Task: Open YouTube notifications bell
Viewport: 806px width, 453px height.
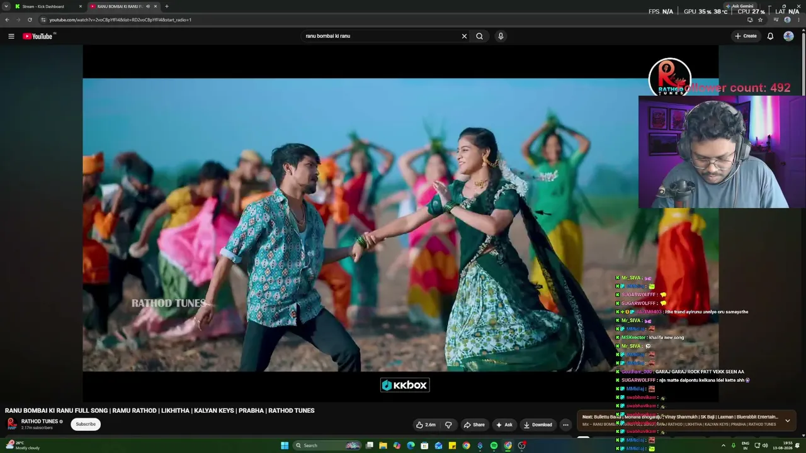Action: (x=770, y=36)
